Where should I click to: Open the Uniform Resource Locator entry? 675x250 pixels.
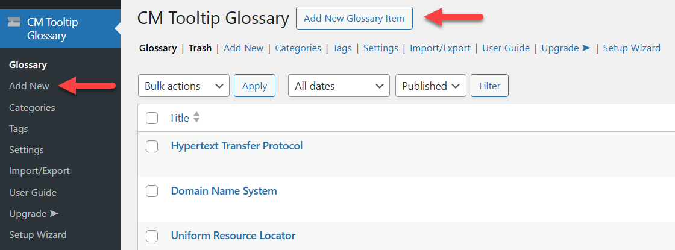coord(233,236)
